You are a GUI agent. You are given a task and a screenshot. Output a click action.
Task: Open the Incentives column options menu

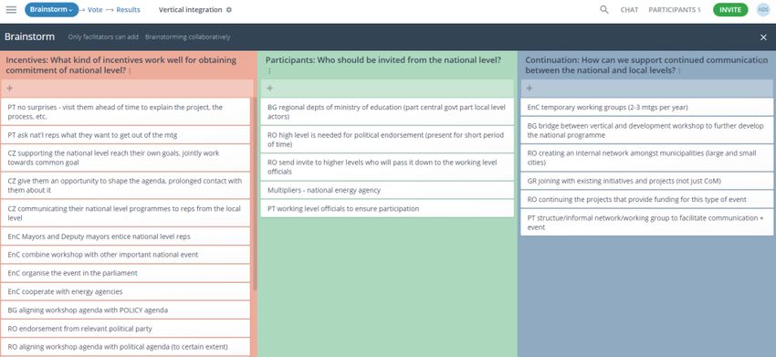coord(130,71)
